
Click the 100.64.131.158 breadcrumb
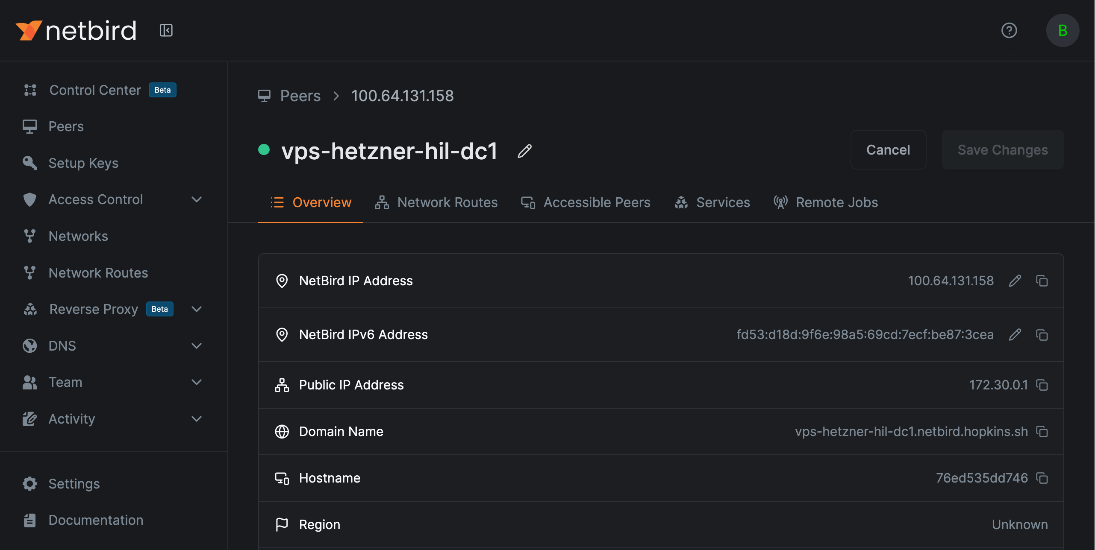402,96
